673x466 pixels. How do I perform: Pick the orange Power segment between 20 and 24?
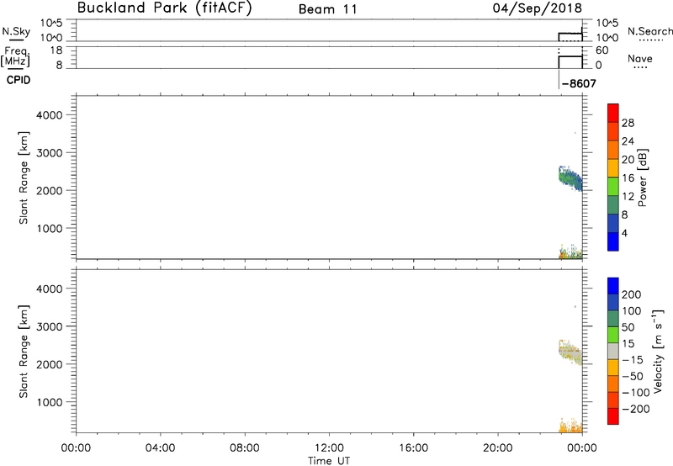coord(613,150)
